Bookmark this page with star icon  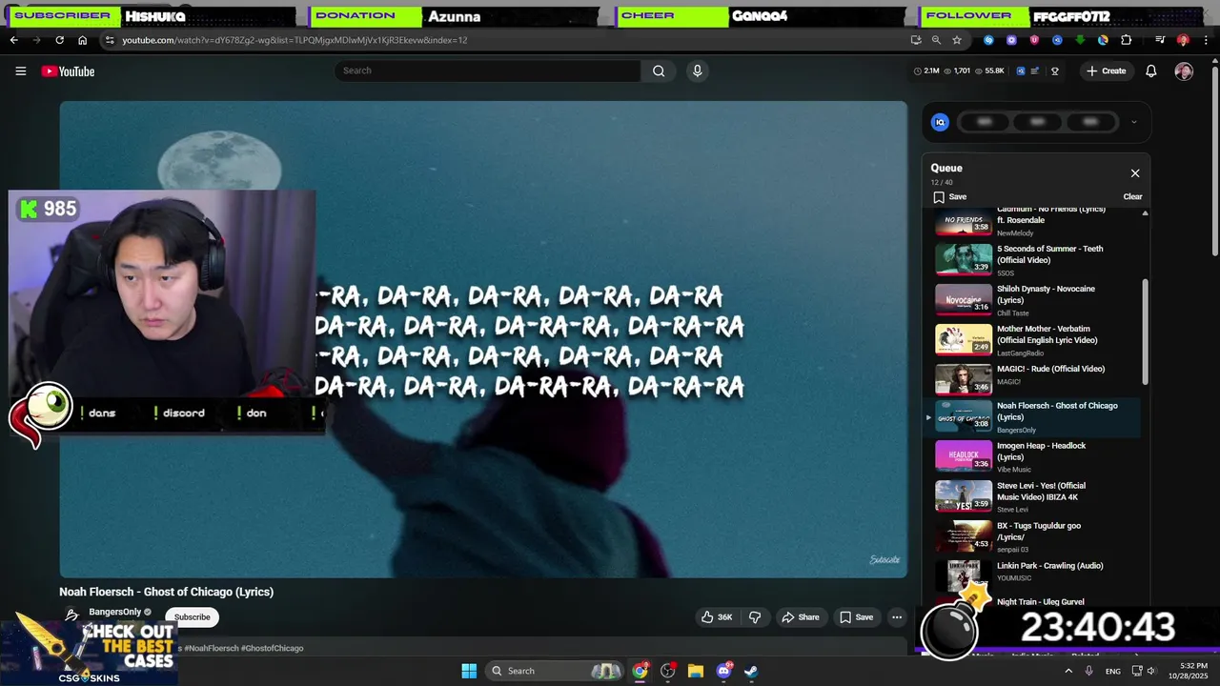click(957, 40)
